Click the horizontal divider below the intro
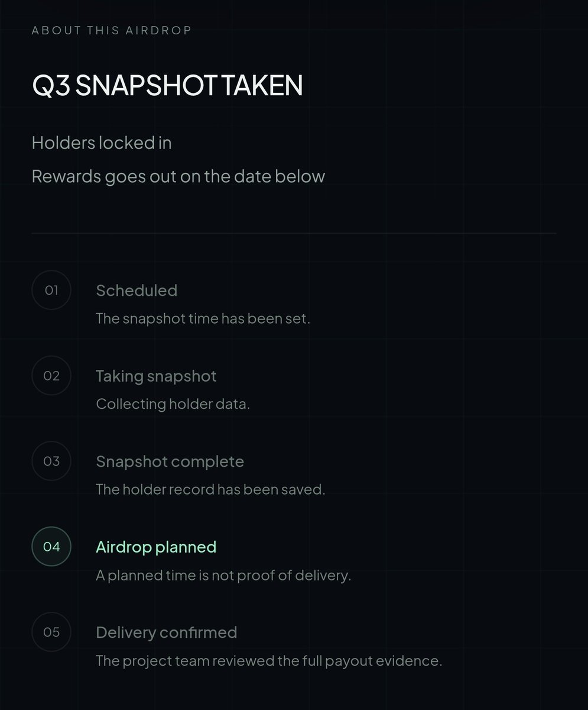This screenshot has height=710, width=588. pyautogui.click(x=294, y=234)
